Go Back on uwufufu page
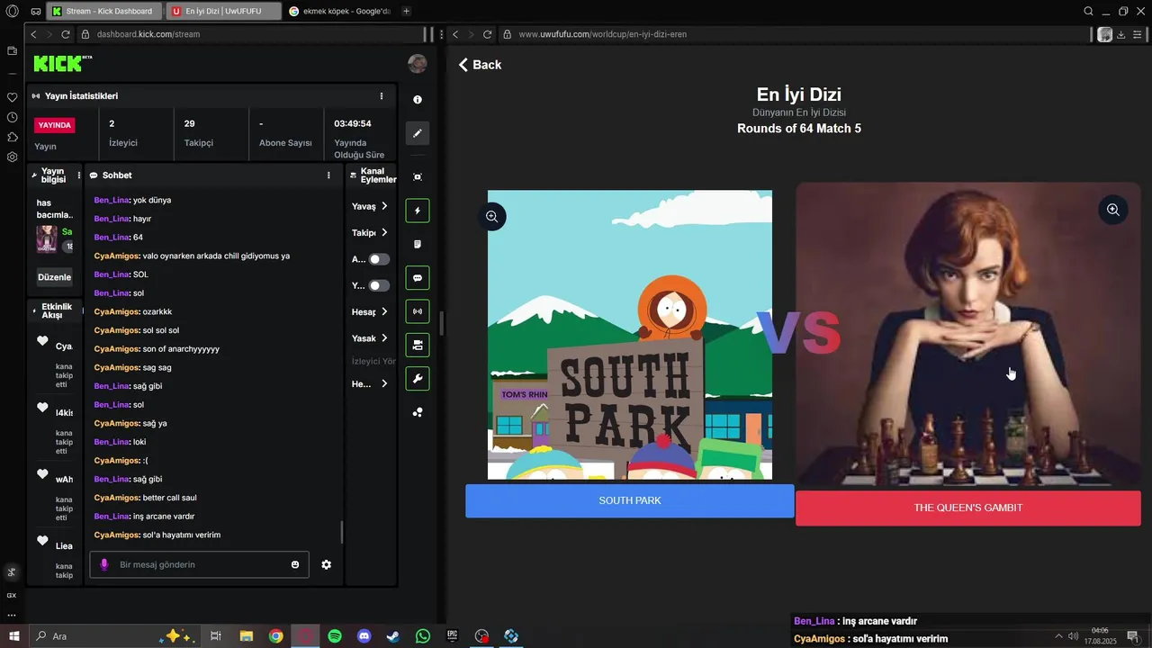The width and height of the screenshot is (1152, 648). point(480,65)
